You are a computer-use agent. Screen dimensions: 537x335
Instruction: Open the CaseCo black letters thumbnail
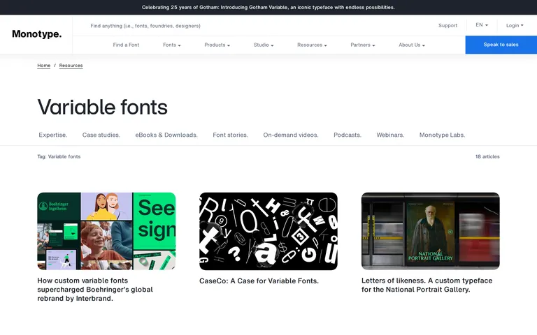(268, 231)
